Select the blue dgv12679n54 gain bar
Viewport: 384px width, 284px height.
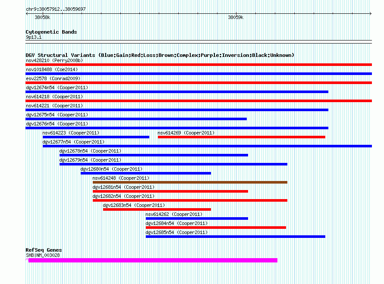(x=173, y=164)
